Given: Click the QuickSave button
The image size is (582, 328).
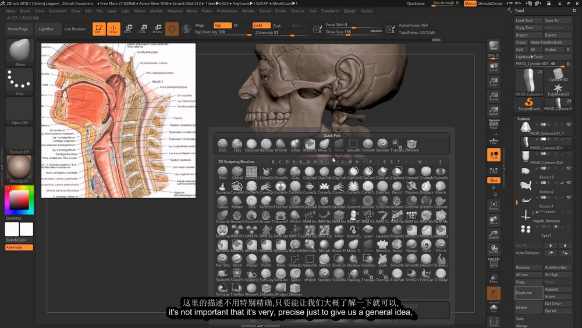Looking at the screenshot, I should coord(416,3).
